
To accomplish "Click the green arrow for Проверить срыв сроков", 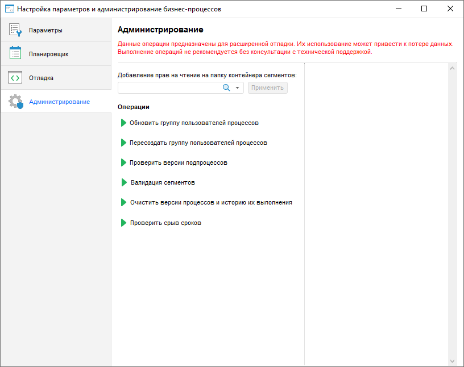I will tap(124, 223).
